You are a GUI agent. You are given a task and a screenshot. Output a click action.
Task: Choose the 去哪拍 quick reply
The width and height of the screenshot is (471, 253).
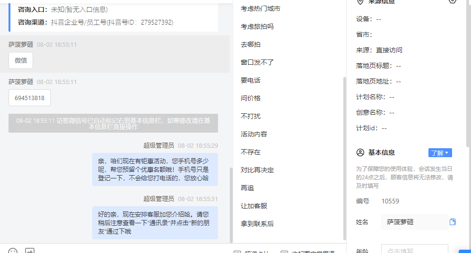tap(251, 45)
